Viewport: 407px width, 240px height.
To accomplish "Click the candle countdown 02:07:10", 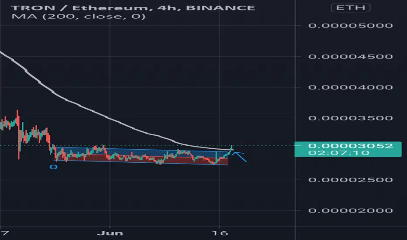I will (339, 153).
